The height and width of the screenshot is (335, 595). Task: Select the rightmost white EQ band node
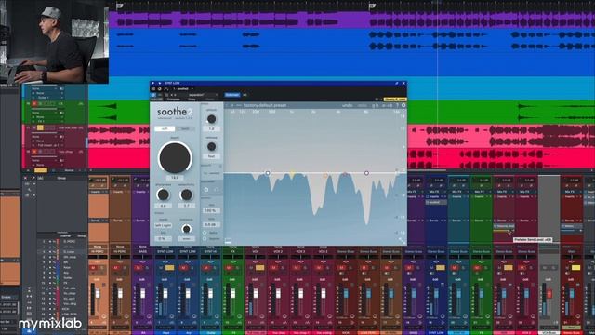coord(366,173)
